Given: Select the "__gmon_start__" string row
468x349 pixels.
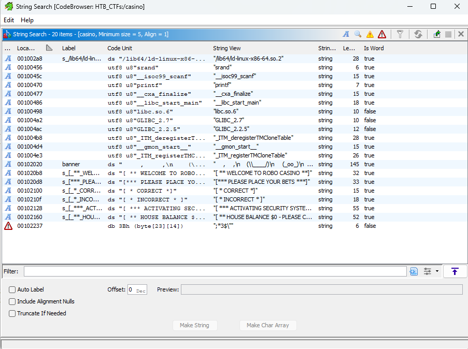Looking at the screenshot, I should 235,147.
